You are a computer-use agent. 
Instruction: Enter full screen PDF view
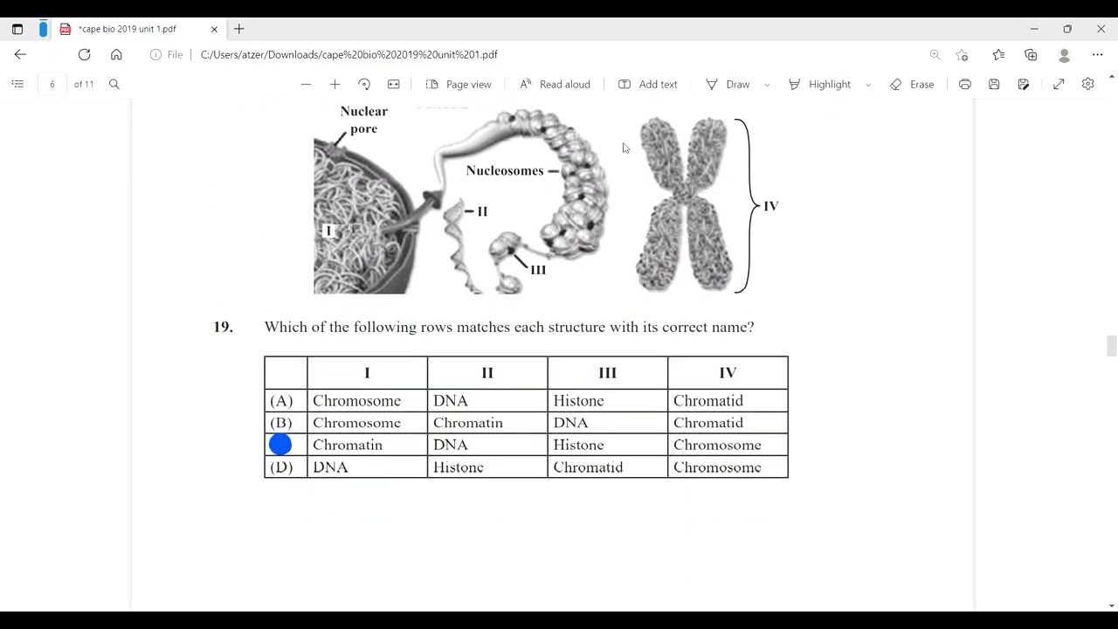pos(1059,84)
